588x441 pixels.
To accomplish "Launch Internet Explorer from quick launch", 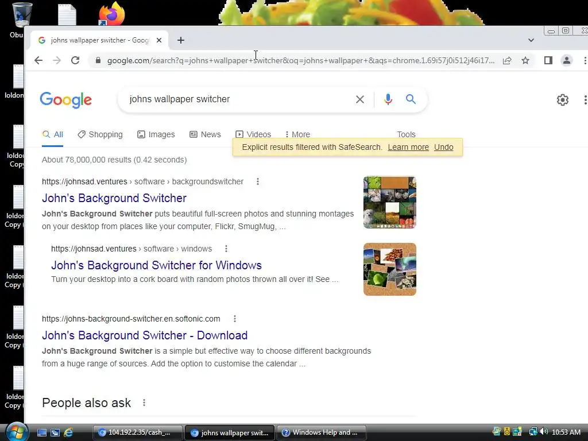I will point(68,432).
